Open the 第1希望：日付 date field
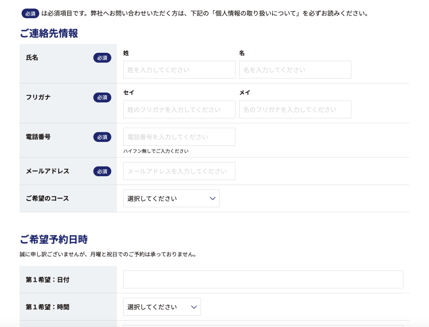This screenshot has width=429, height=327. pyautogui.click(x=263, y=280)
